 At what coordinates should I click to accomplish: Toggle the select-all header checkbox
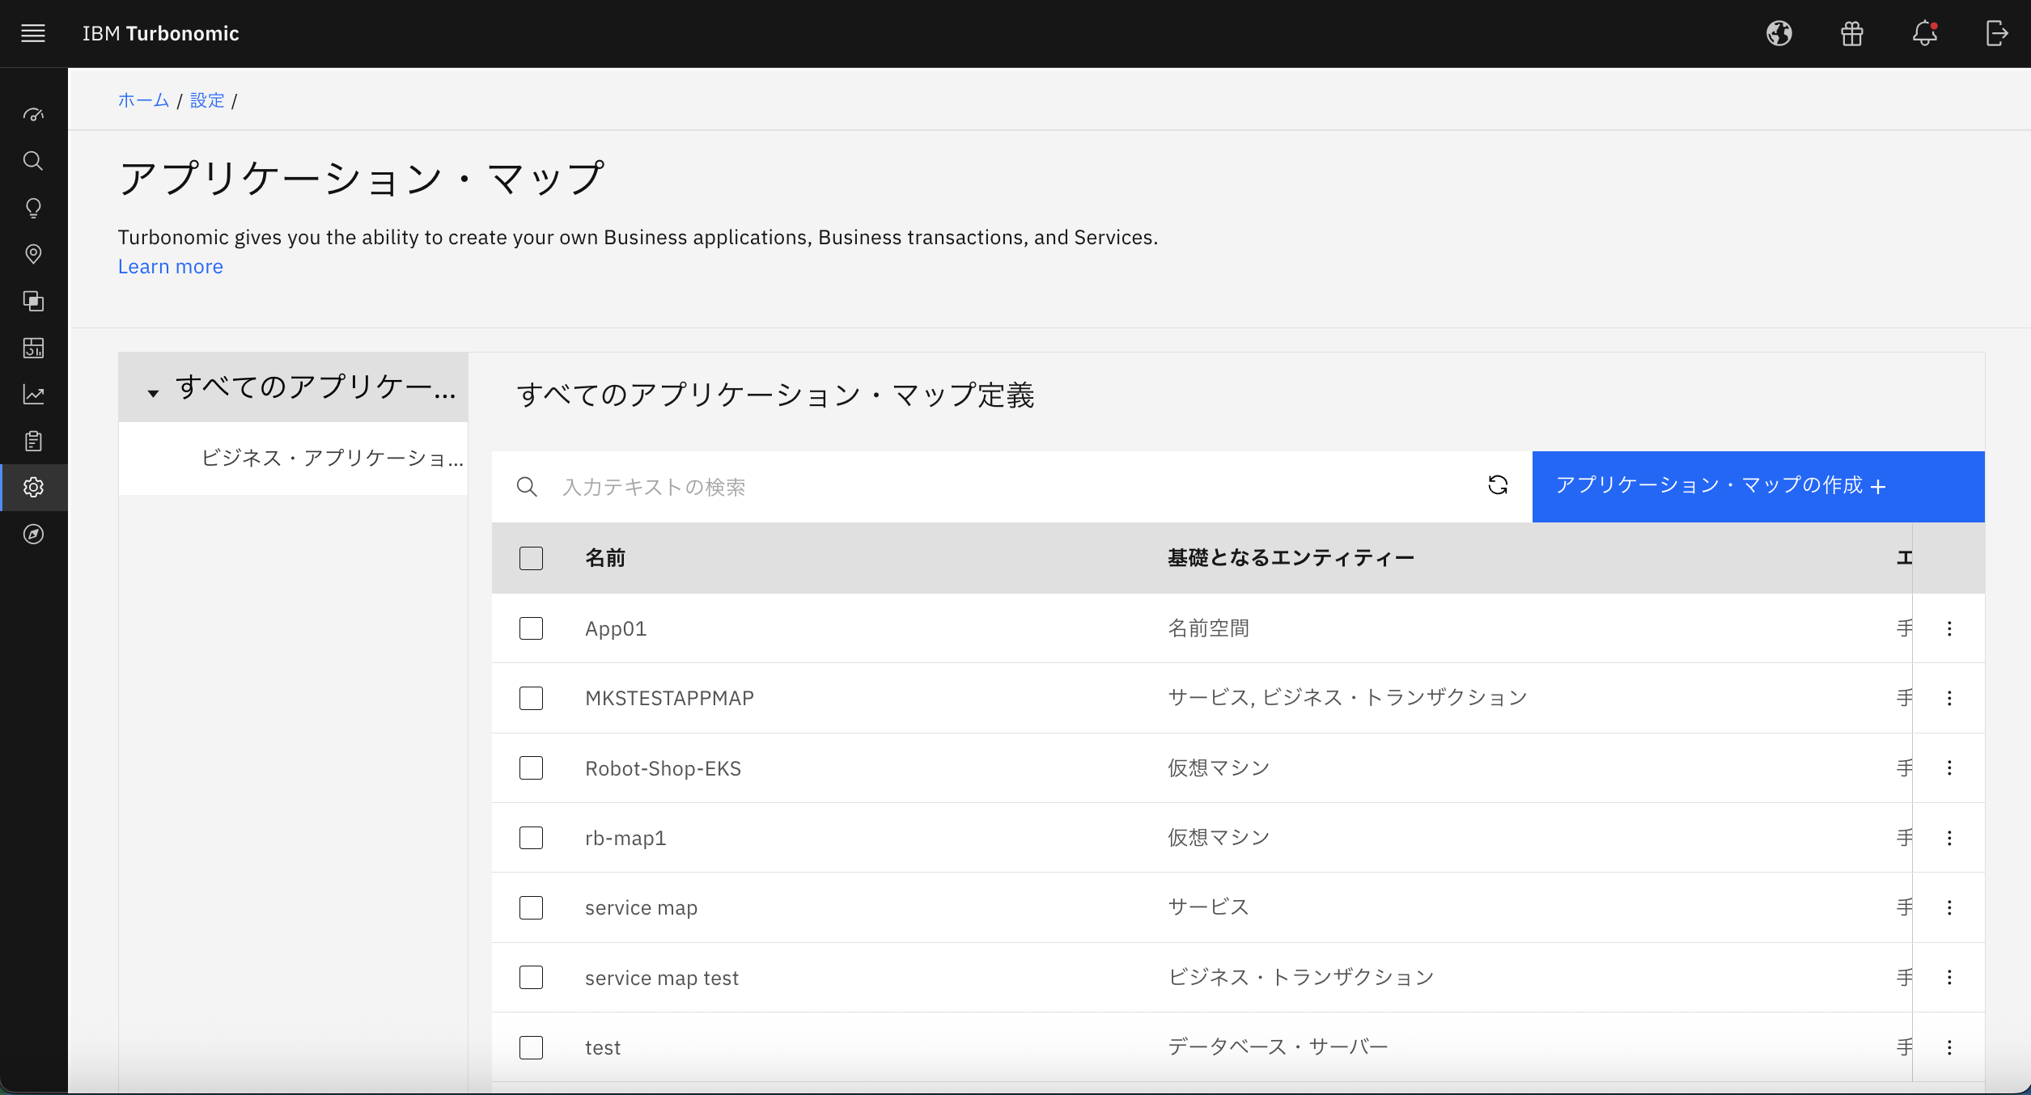tap(531, 558)
